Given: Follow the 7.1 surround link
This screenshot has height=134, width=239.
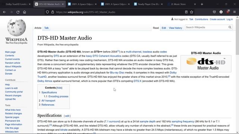Looking at the screenshot, I should click(x=112, y=121).
